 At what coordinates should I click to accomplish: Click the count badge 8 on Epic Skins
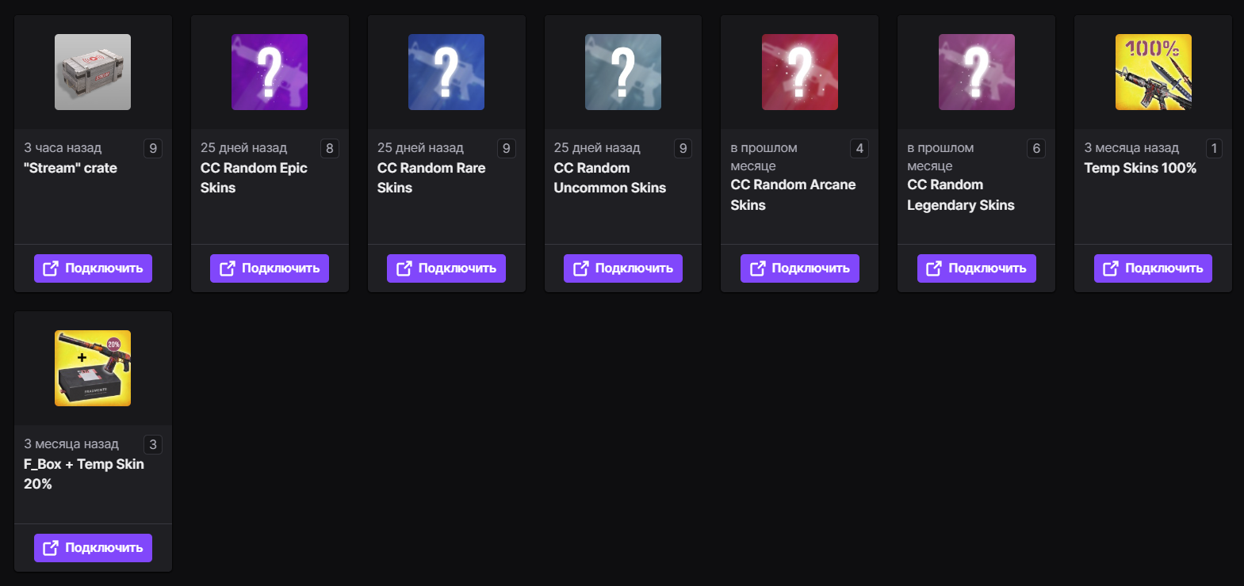coord(330,148)
